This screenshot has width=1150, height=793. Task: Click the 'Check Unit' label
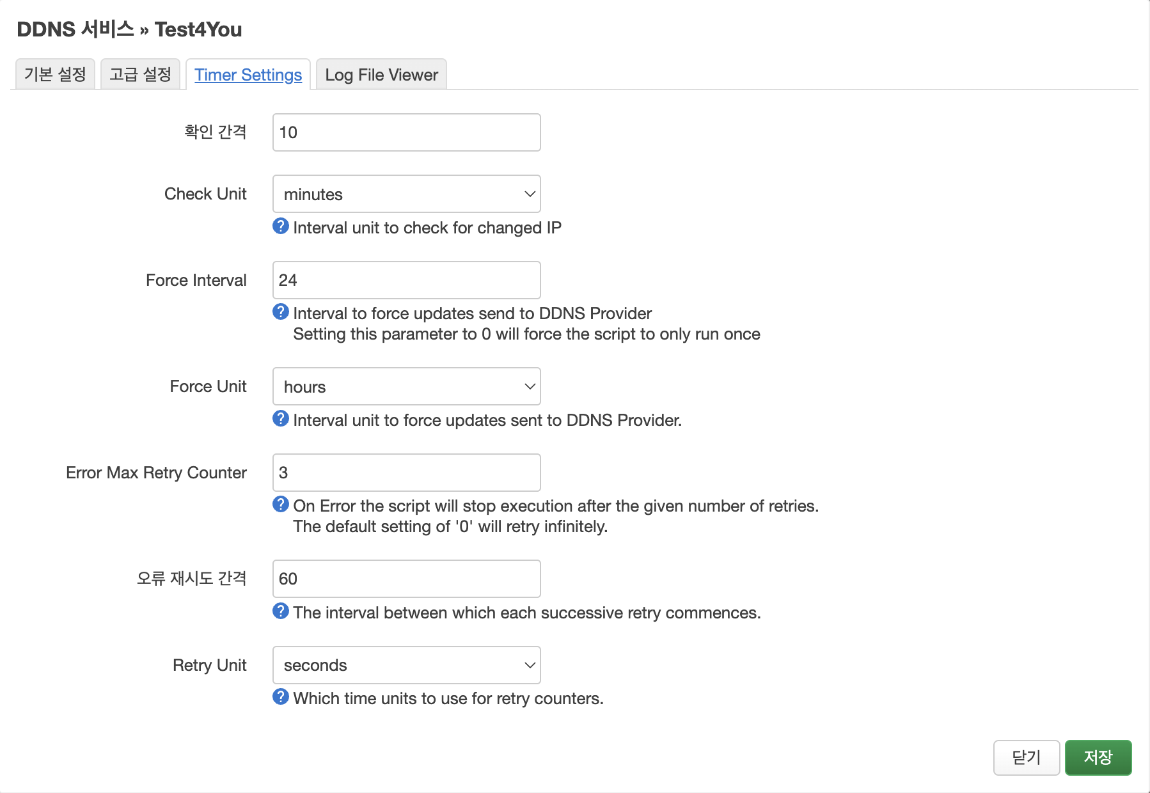coord(205,194)
